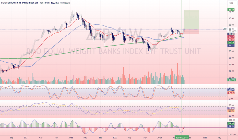The image size is (238, 140).
Task: Select the green 42.60 target price label
Action: point(231,10)
